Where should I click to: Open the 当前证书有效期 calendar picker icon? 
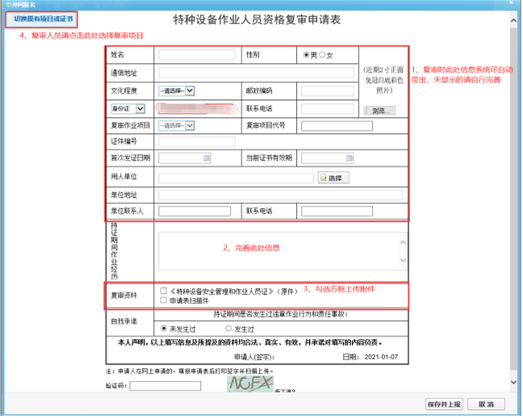[x=349, y=158]
